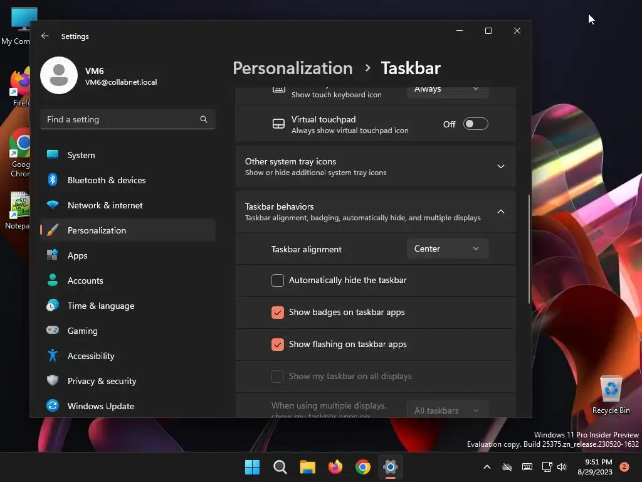Open the notification badge on taskbar
Viewport: 642px width, 482px height.
624,466
